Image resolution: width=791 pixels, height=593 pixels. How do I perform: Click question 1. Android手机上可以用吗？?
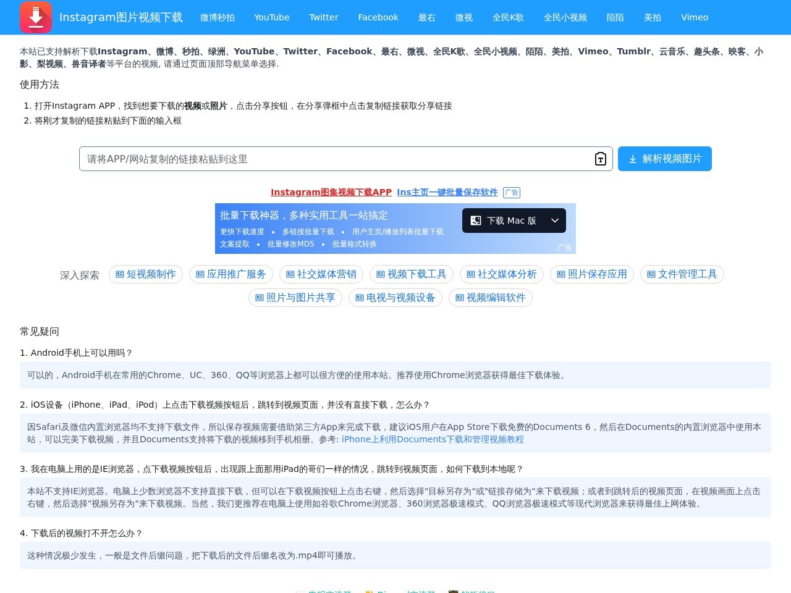[76, 353]
